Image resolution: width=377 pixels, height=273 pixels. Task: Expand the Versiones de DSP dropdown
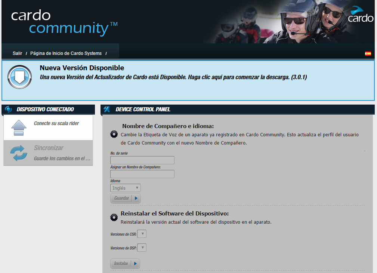pyautogui.click(x=142, y=248)
